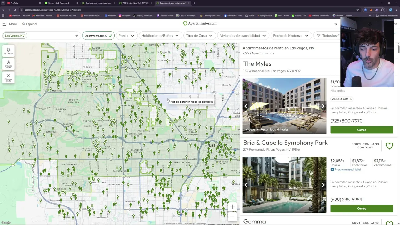Click Precio mensual total verified label
The image size is (400, 225).
coord(346,169)
